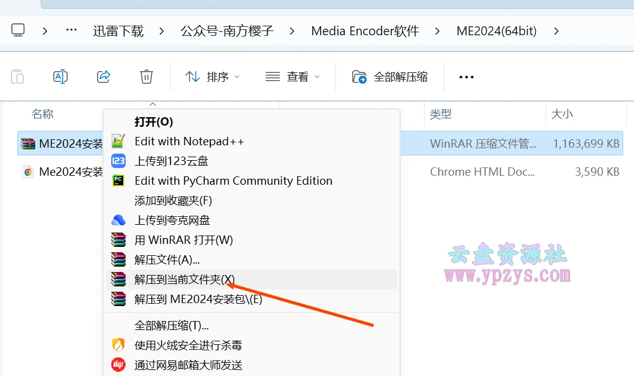Click the 123云盘 upload icon
634x376 pixels.
point(118,161)
